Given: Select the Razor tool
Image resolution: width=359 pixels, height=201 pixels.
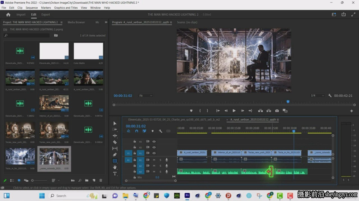Looking at the screenshot, I should [115, 142].
